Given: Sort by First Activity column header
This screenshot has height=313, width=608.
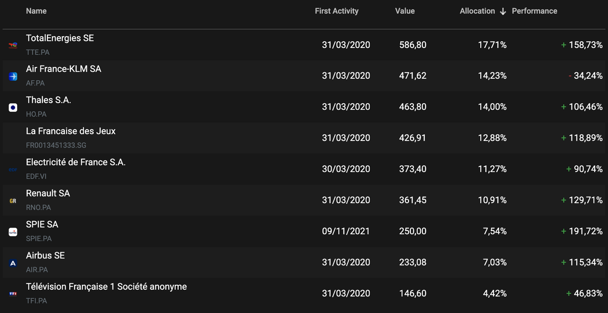Looking at the screenshot, I should tap(337, 11).
